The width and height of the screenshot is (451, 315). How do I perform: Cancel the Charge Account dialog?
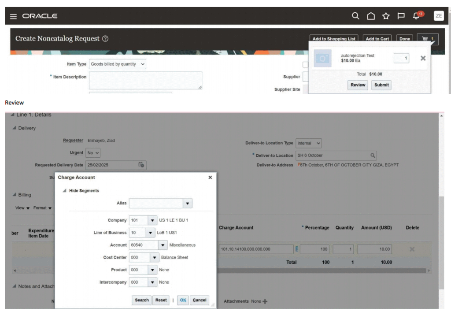[x=200, y=300]
